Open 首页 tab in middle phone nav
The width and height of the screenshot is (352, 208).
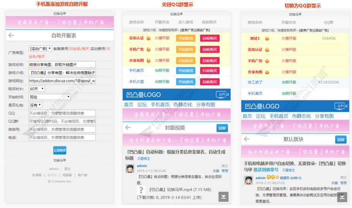[x=129, y=105]
